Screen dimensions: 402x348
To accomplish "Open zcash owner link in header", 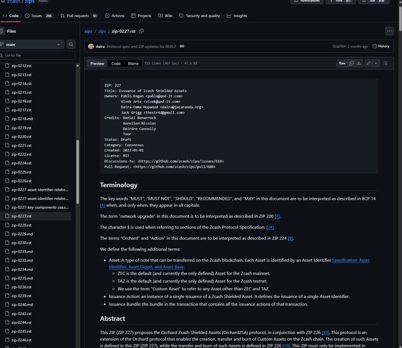I will [x=14, y=2].
